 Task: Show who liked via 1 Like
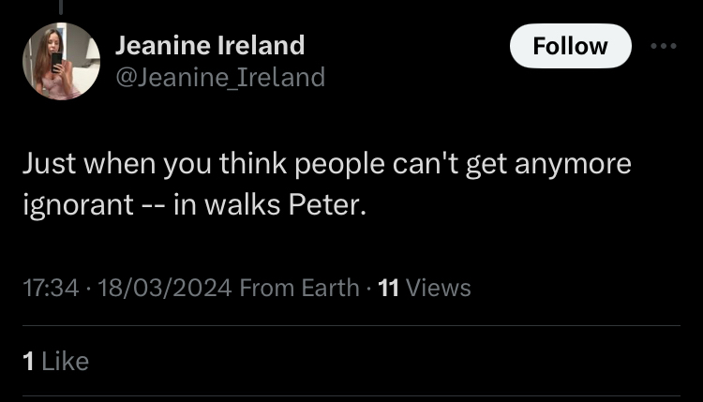(55, 361)
